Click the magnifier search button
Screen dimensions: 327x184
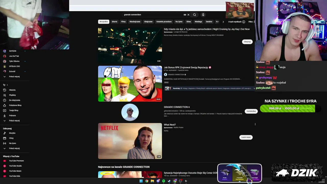click(x=194, y=15)
